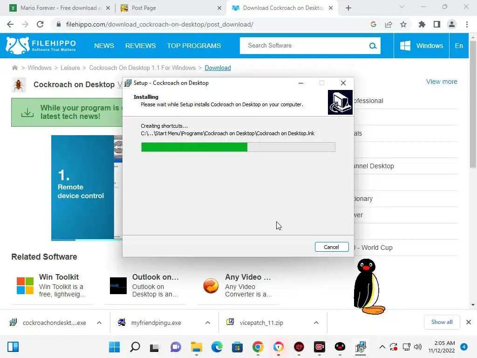Click the View more link
The height and width of the screenshot is (358, 477).
(x=442, y=82)
